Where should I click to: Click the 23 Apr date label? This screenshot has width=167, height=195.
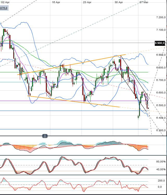click(87, 2)
